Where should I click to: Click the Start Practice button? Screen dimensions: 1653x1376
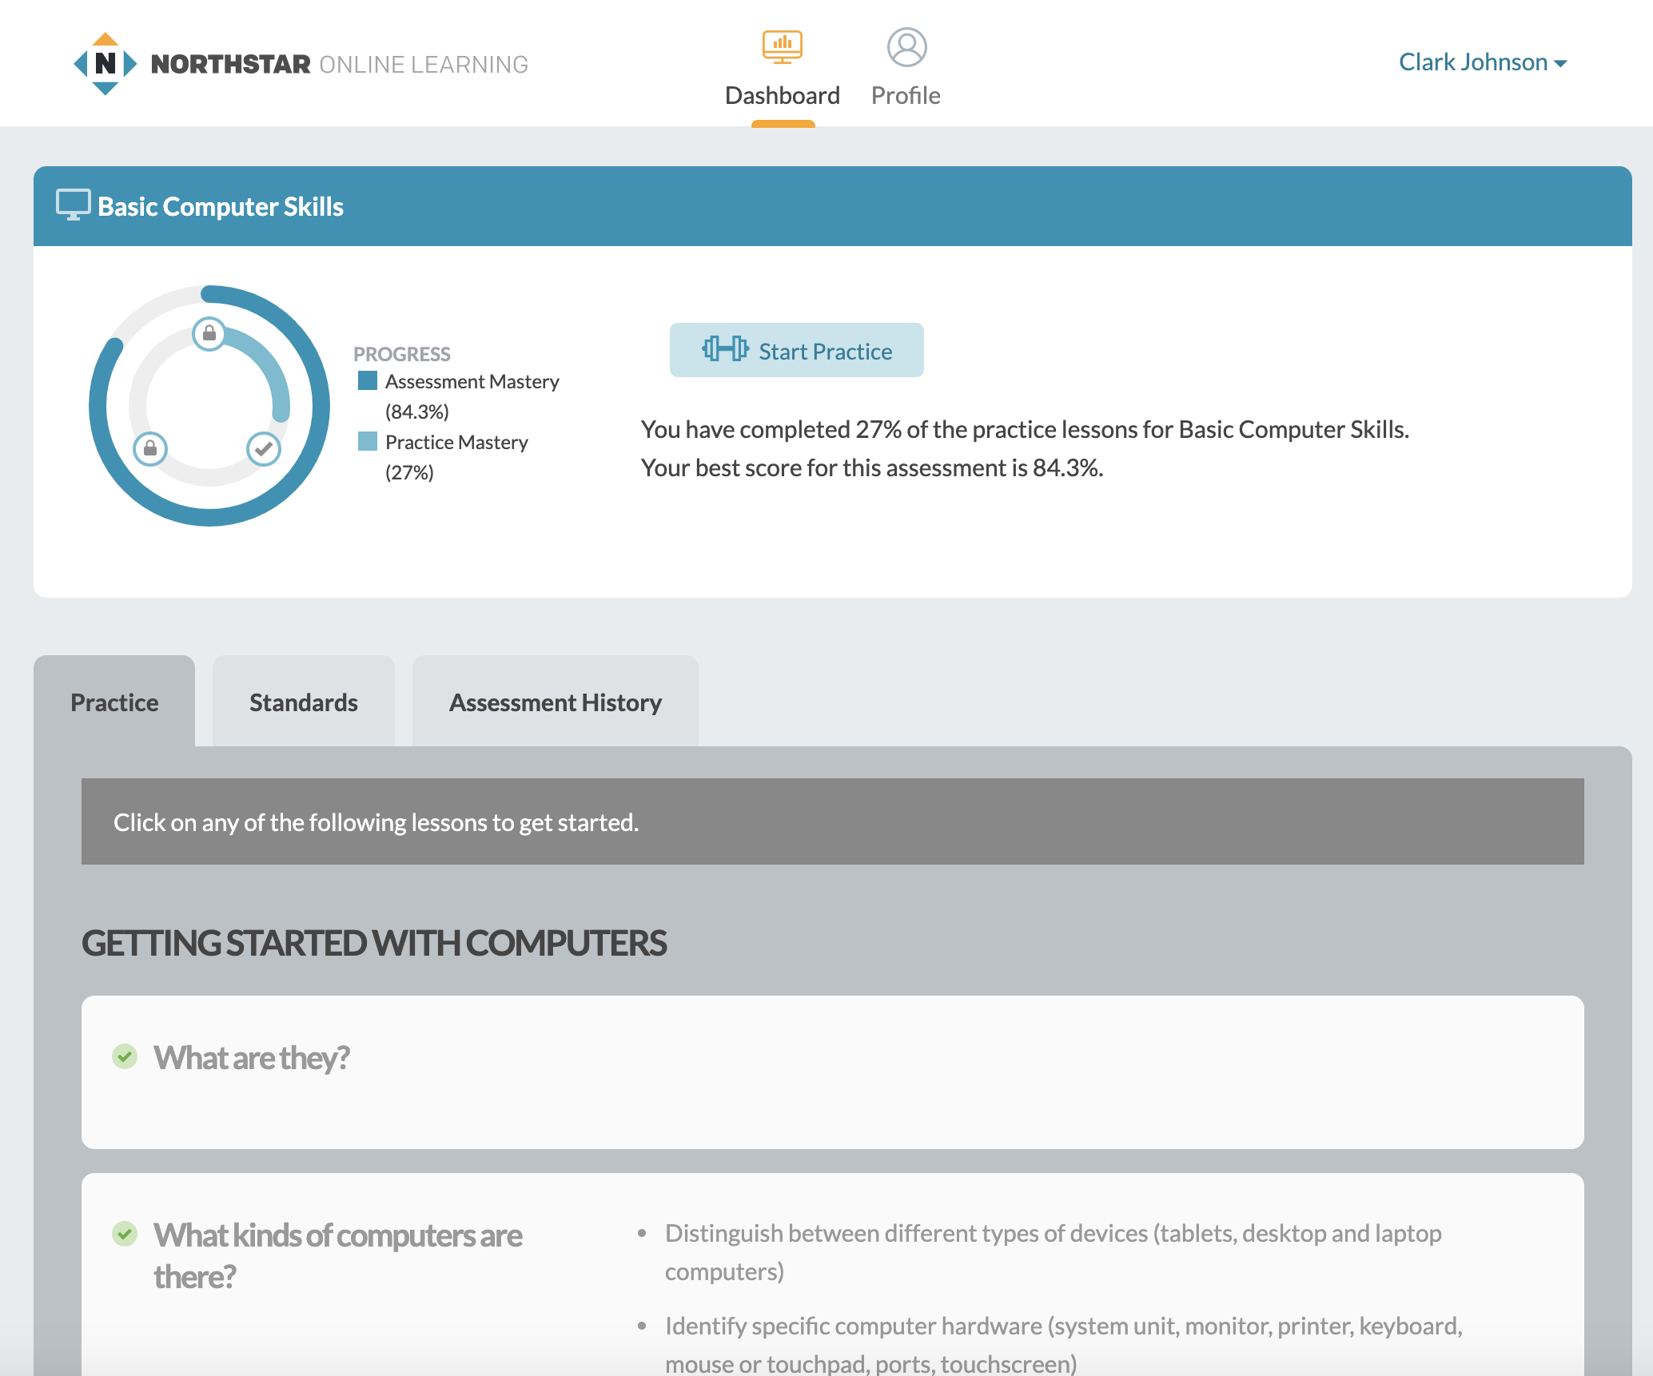pyautogui.click(x=796, y=352)
